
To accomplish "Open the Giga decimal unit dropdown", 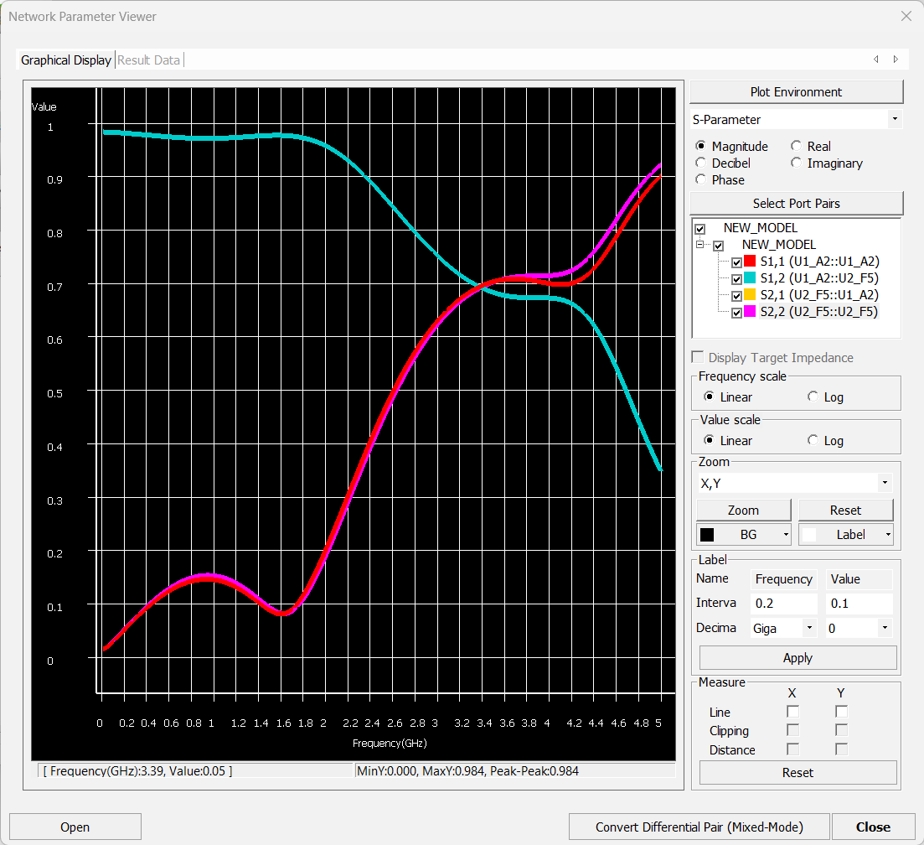I will [810, 628].
